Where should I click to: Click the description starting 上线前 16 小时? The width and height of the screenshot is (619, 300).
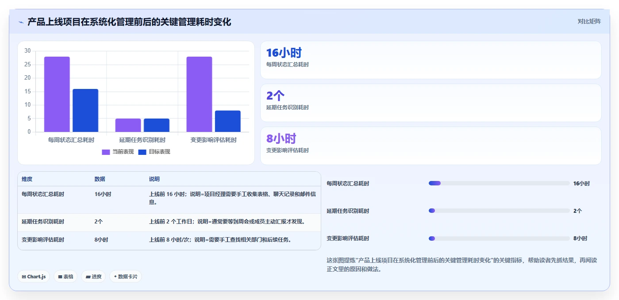pos(233,198)
